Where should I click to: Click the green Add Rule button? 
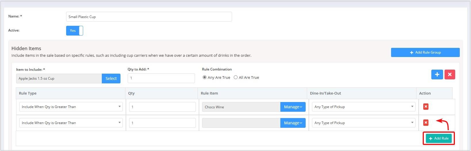coord(439,138)
